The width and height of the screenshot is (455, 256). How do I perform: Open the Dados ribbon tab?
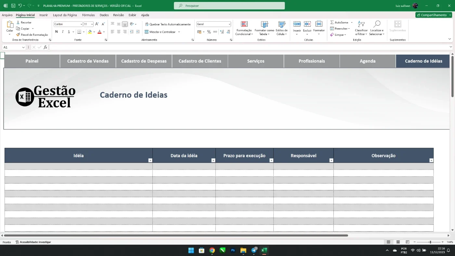coord(104,15)
